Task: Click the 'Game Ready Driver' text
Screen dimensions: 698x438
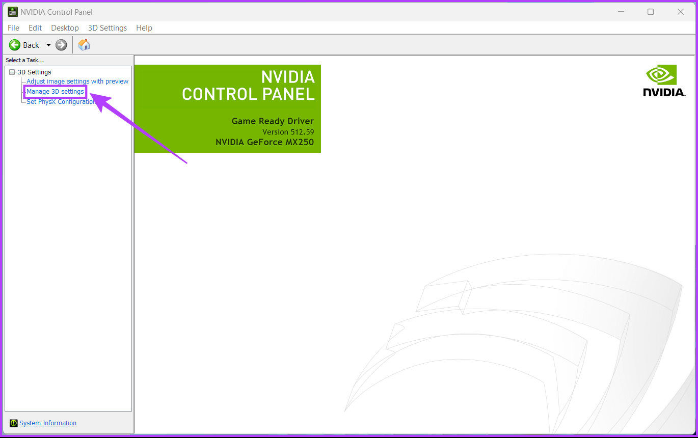Action: 273,121
